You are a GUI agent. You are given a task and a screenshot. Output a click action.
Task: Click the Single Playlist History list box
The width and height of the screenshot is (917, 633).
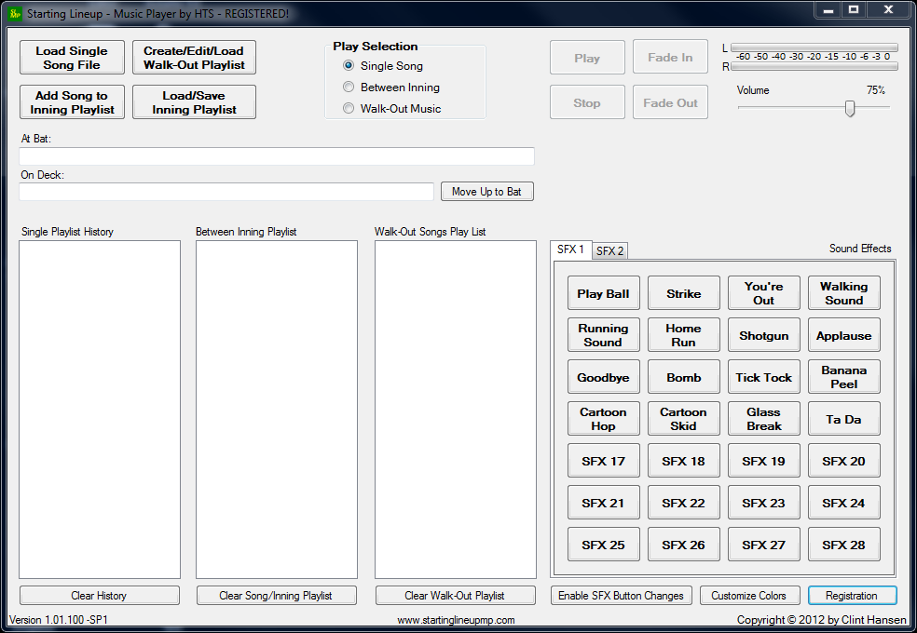tap(100, 410)
